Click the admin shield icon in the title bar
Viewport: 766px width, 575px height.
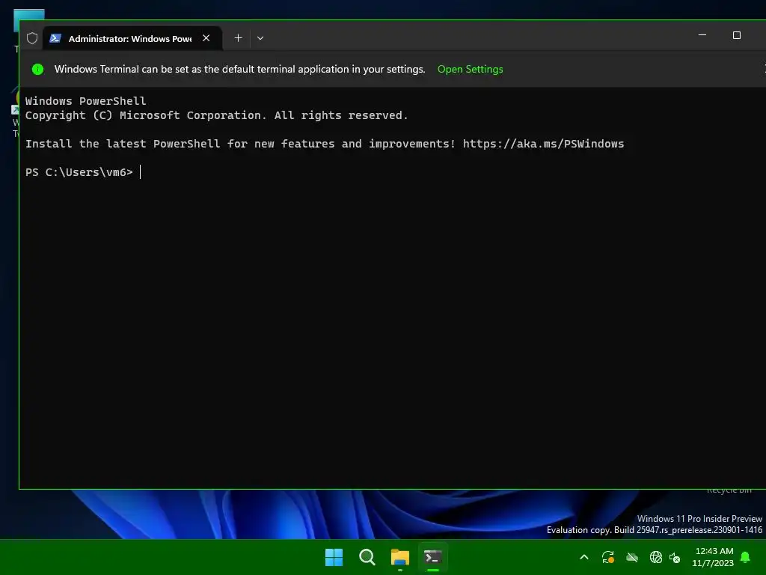32,38
